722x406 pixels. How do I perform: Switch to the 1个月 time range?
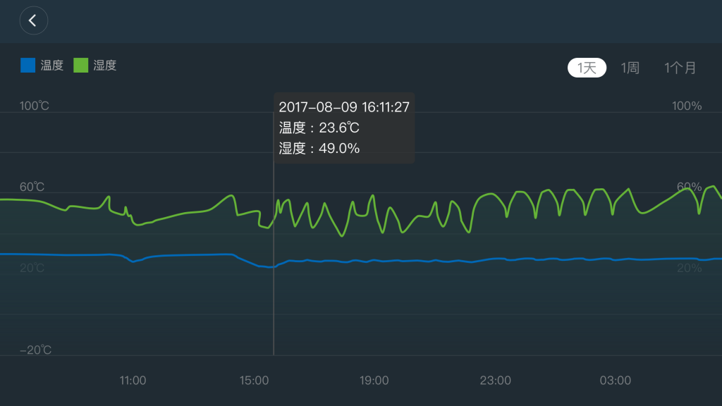click(680, 68)
